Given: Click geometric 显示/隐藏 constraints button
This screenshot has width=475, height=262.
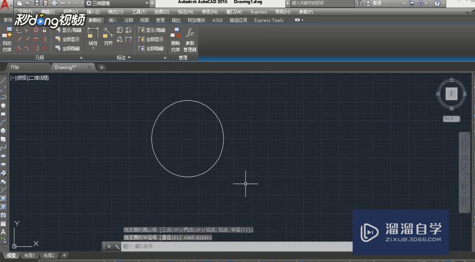Looking at the screenshot, I should (68, 30).
